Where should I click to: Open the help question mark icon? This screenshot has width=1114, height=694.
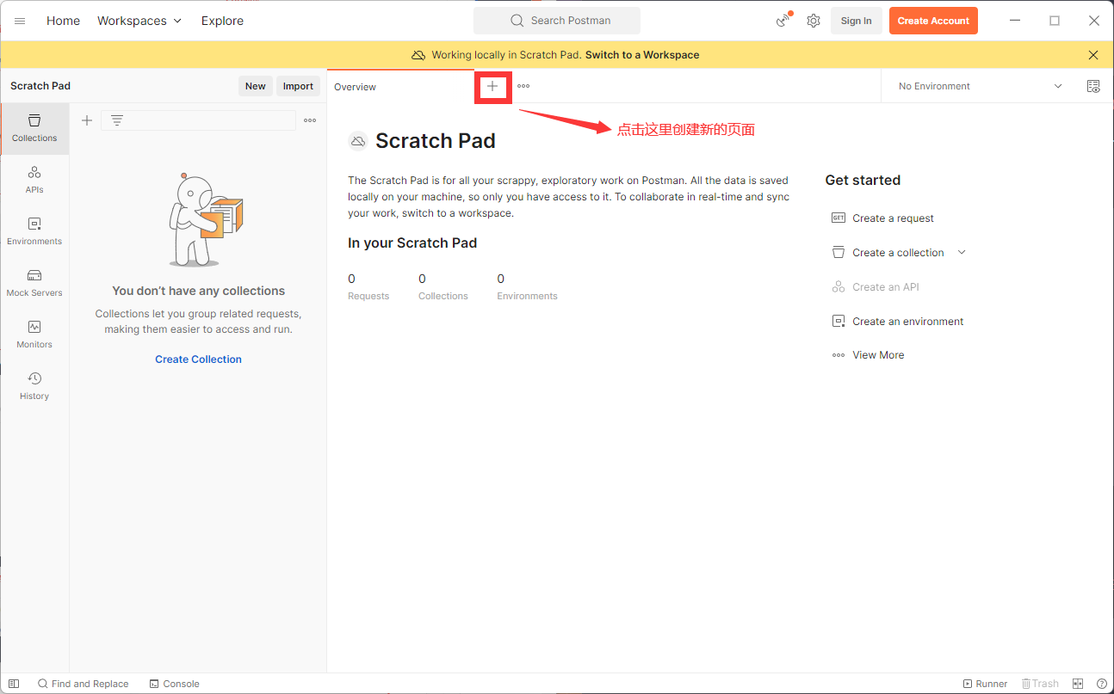click(1101, 684)
